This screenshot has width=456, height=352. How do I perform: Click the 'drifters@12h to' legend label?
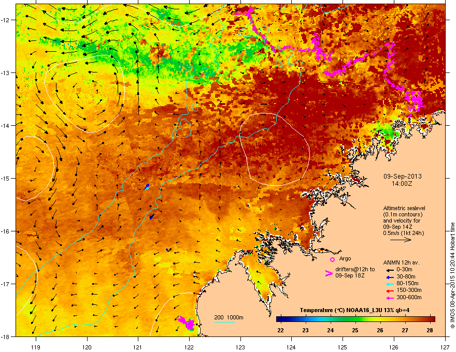[355, 269]
